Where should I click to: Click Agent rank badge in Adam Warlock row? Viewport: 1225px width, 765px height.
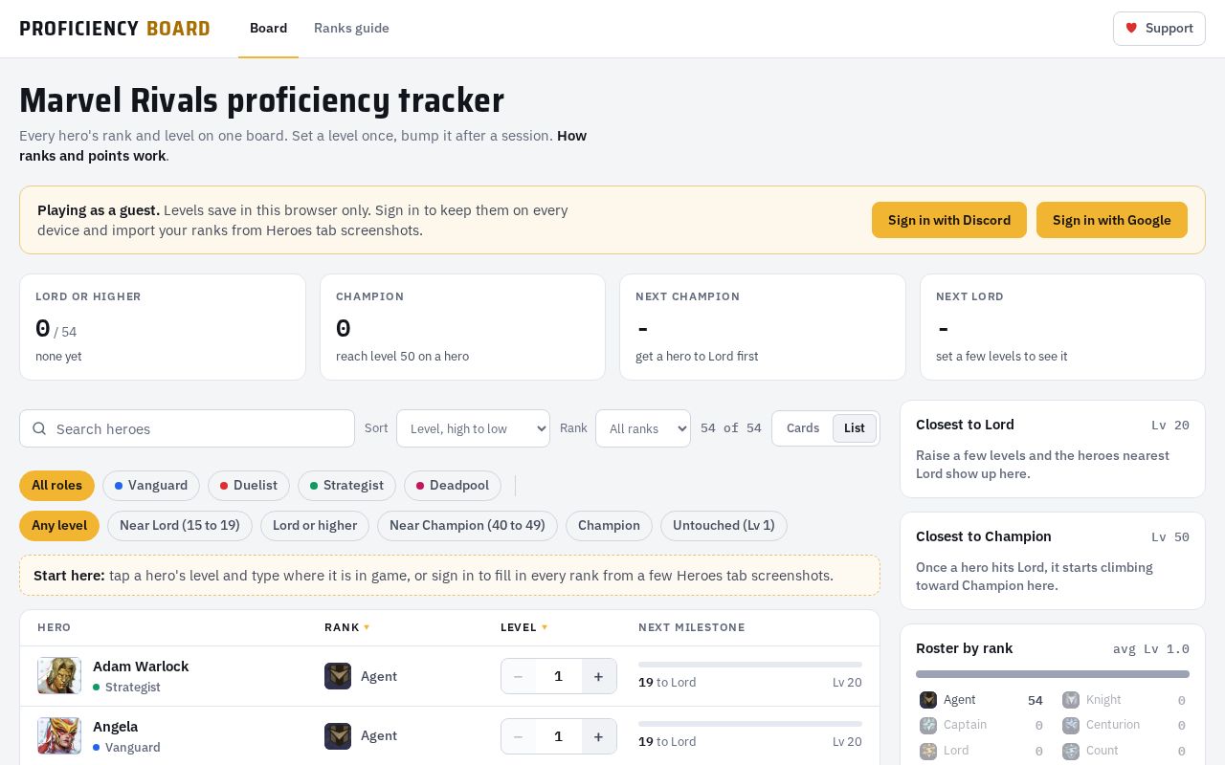(338, 676)
